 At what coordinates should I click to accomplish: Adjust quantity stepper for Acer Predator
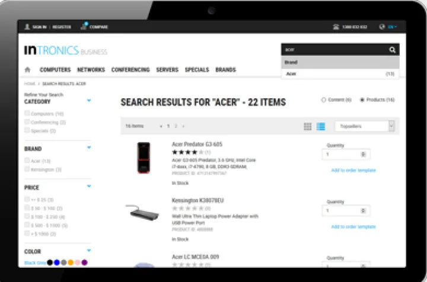tap(363, 155)
